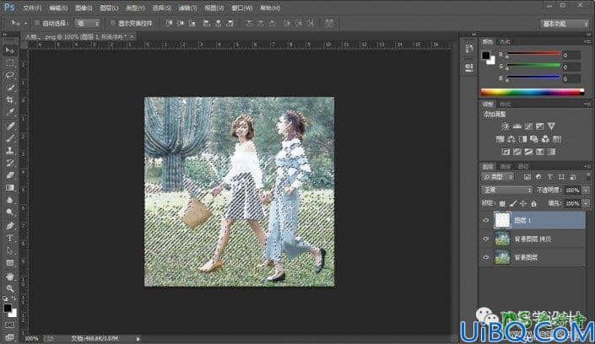Select the Move tool in toolbox

pos(10,51)
